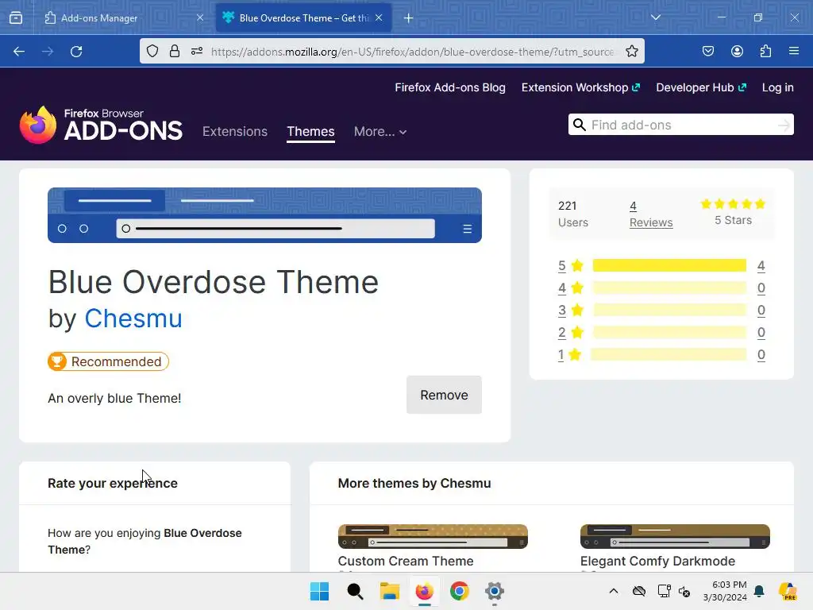The width and height of the screenshot is (813, 610).
Task: Open a new tab with the plus button
Action: click(409, 18)
